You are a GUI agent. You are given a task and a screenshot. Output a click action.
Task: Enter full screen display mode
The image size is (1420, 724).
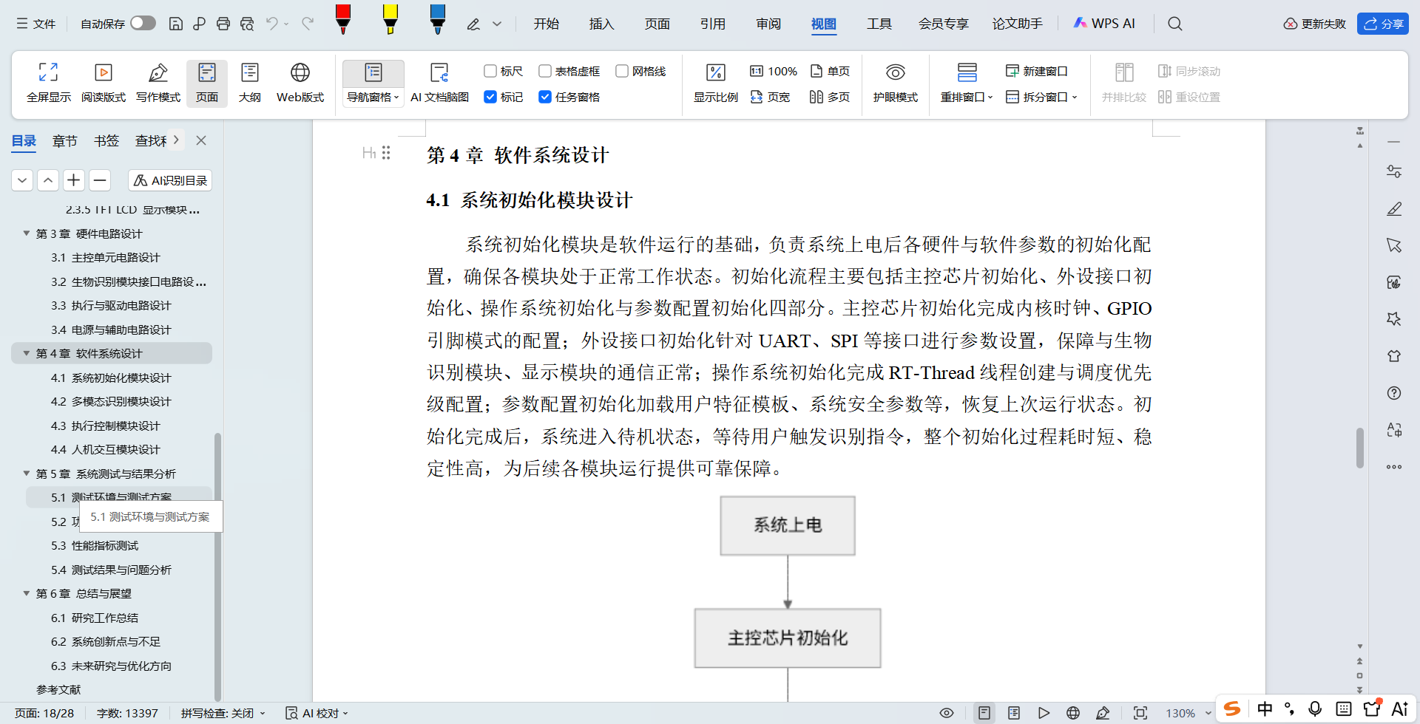(x=49, y=83)
